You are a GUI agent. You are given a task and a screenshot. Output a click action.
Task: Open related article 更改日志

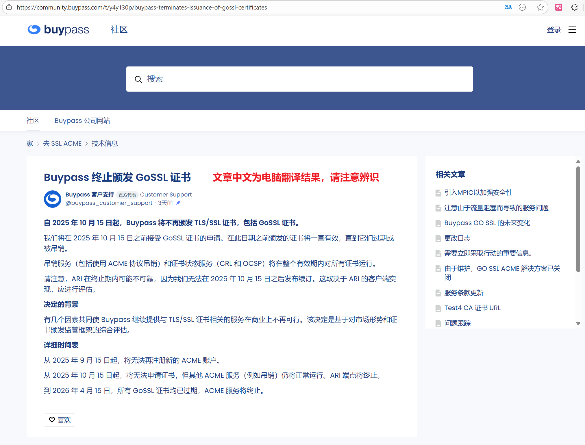click(457, 238)
